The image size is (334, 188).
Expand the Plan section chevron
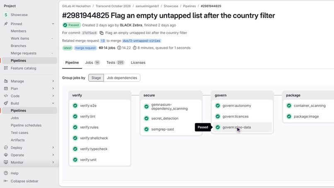pyautogui.click(x=53, y=88)
